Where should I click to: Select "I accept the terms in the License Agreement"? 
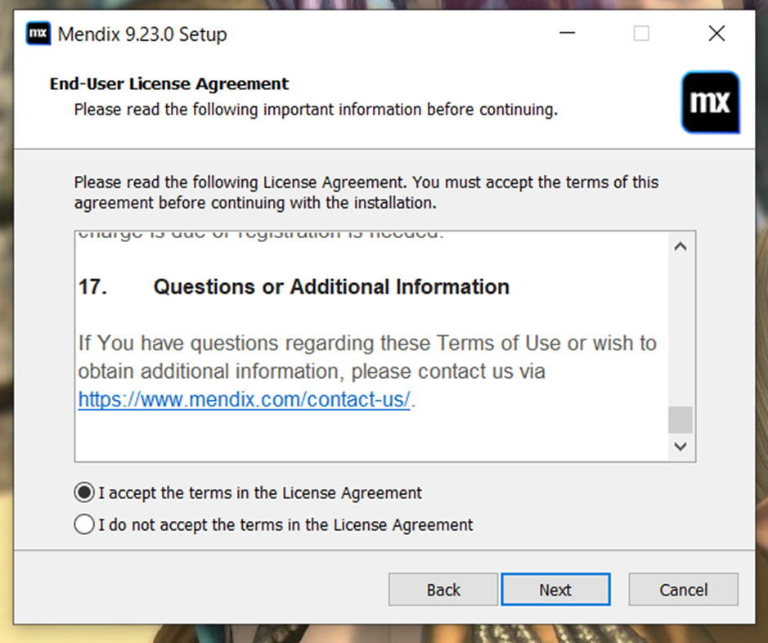pyautogui.click(x=83, y=492)
